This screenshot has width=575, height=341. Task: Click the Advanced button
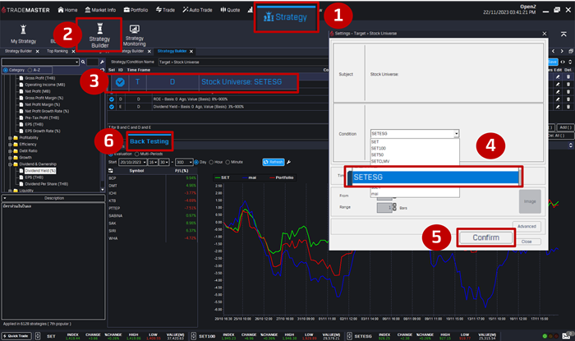coord(527,226)
